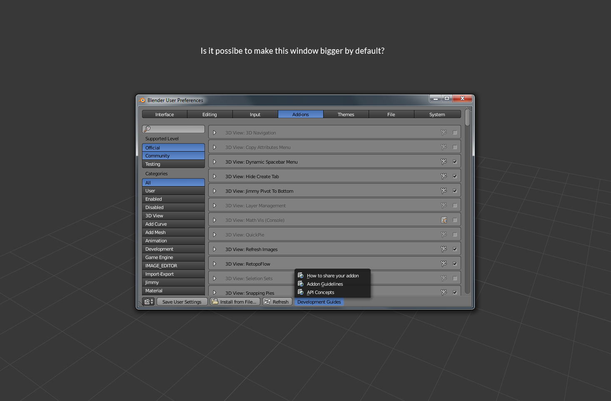Disable the Hide Create Tab addon checkbox

(x=455, y=176)
